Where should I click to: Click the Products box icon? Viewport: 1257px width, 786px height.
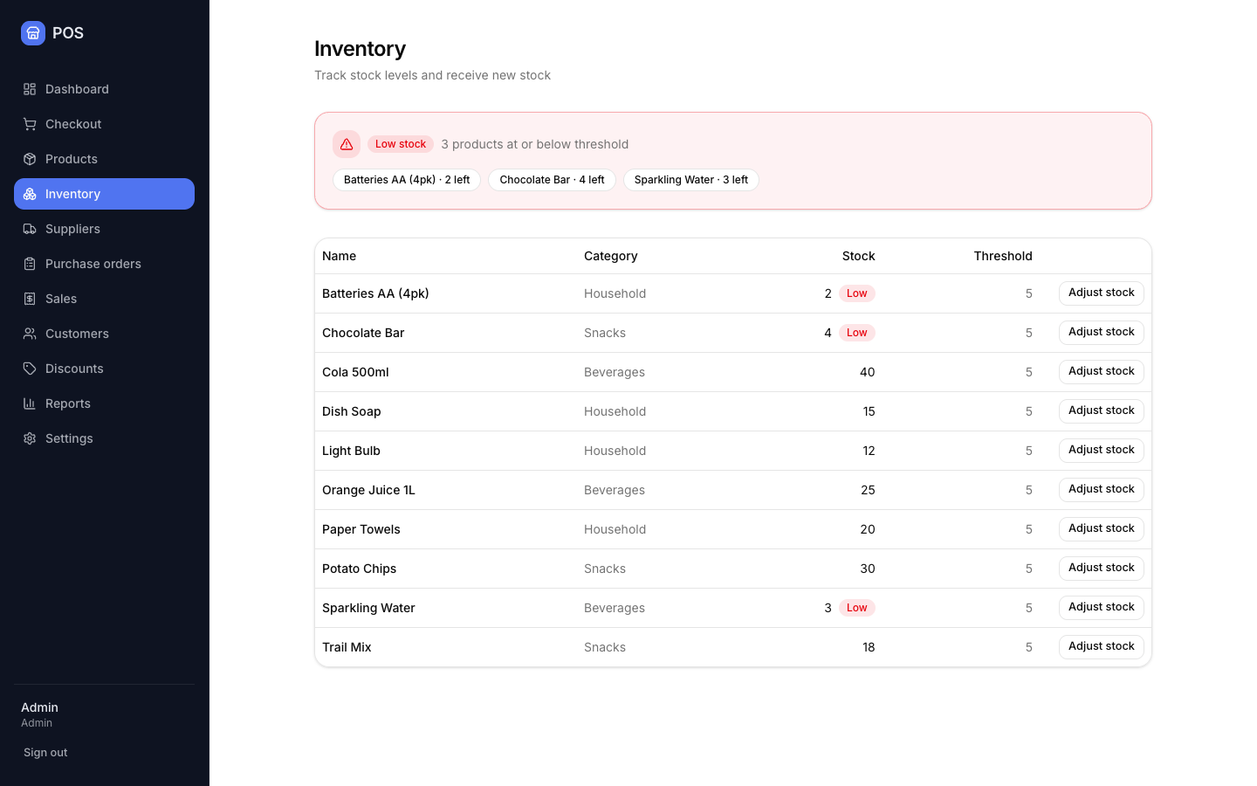point(30,159)
